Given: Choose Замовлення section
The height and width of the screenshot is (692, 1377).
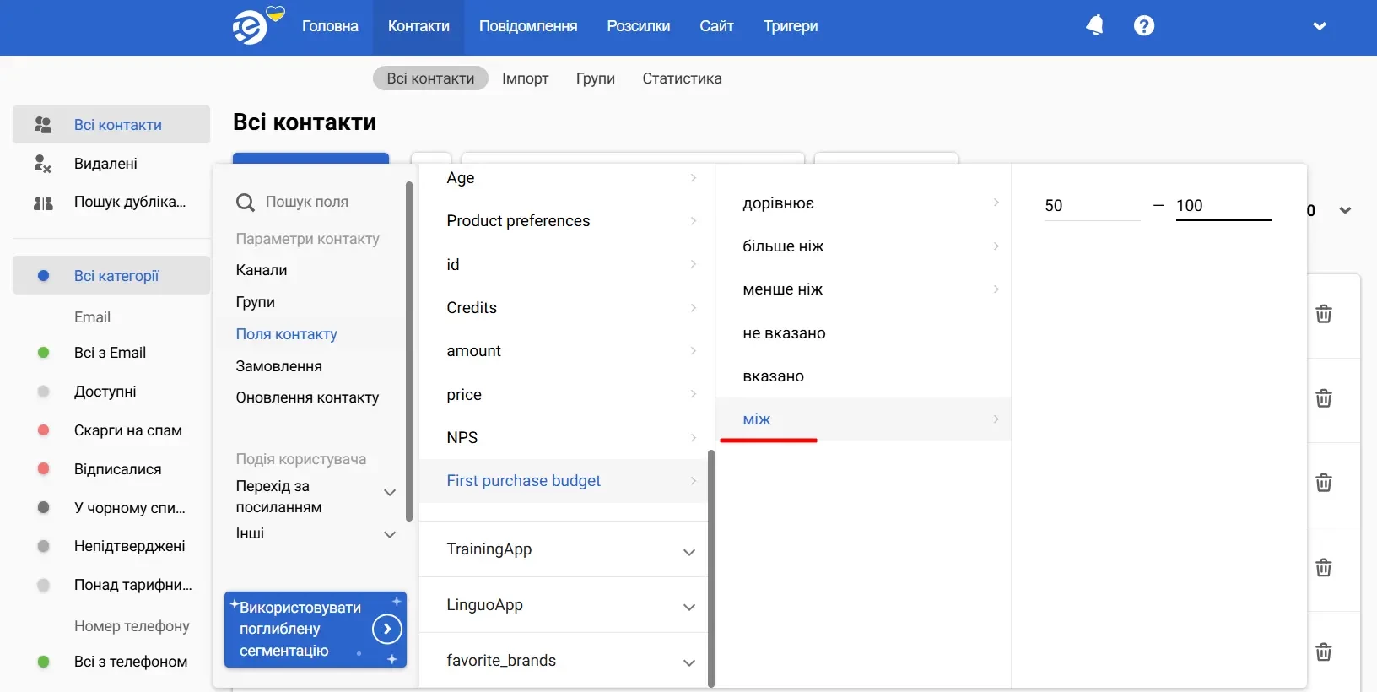Looking at the screenshot, I should [279, 366].
